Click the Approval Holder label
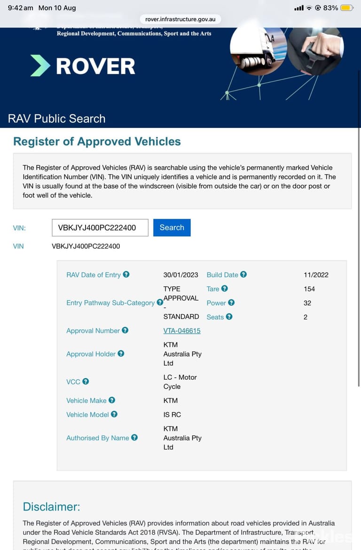This screenshot has width=361, height=550. (x=91, y=354)
